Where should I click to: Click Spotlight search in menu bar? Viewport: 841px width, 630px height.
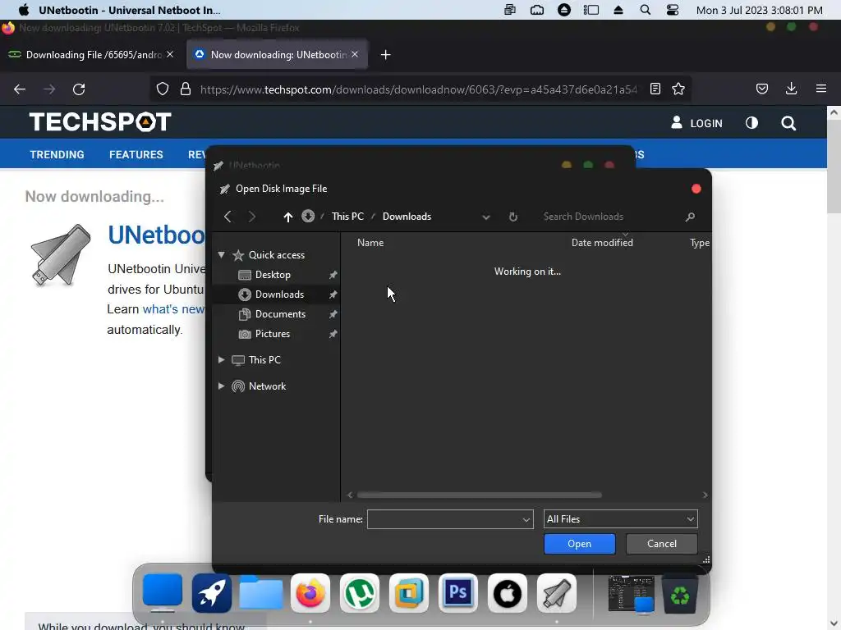tap(646, 10)
